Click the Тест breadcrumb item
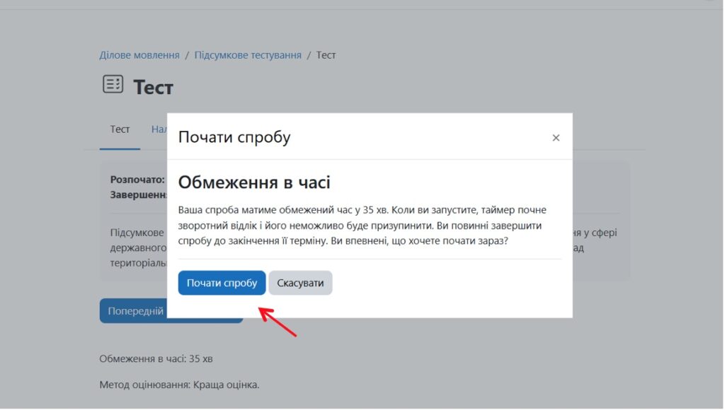Image resolution: width=725 pixels, height=410 pixels. [x=326, y=55]
